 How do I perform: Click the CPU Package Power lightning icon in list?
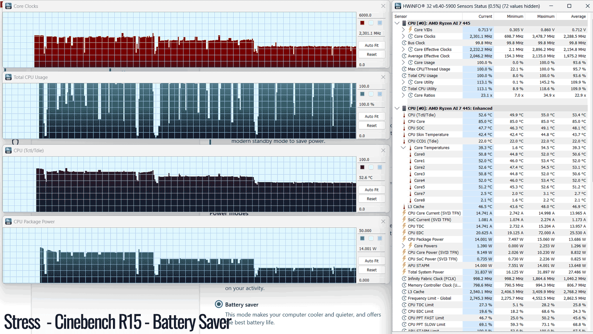pos(404,240)
